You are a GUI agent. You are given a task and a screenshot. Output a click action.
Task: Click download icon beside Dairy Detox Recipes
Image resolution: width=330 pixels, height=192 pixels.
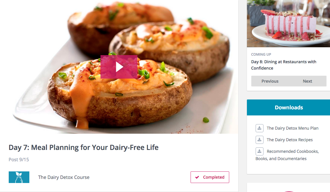(259, 140)
